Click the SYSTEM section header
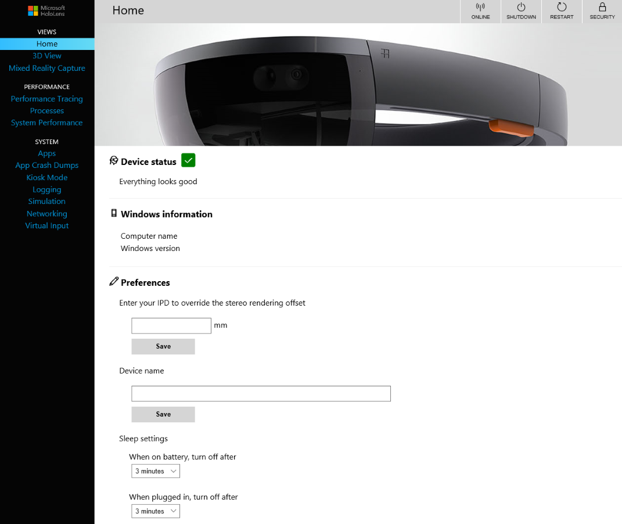622x524 pixels. click(x=47, y=142)
